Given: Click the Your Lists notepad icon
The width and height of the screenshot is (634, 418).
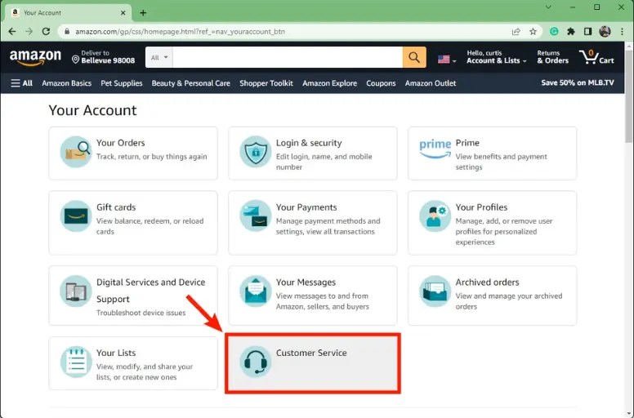Looking at the screenshot, I should point(76,362).
